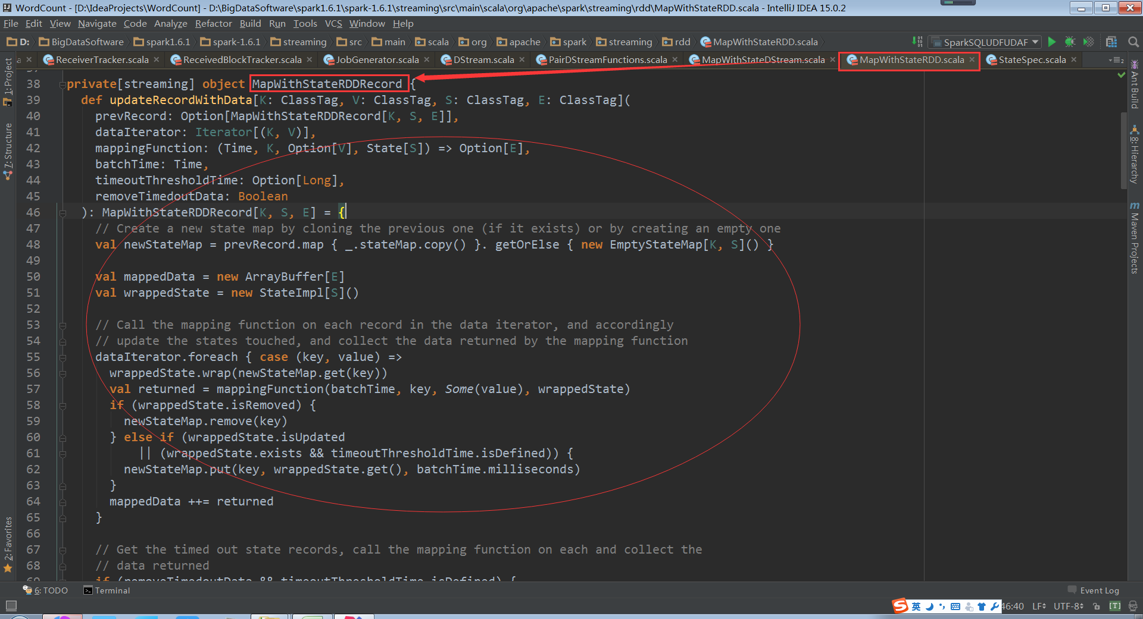
Task: Change file encoding UTF-8 selector
Action: click(1069, 607)
